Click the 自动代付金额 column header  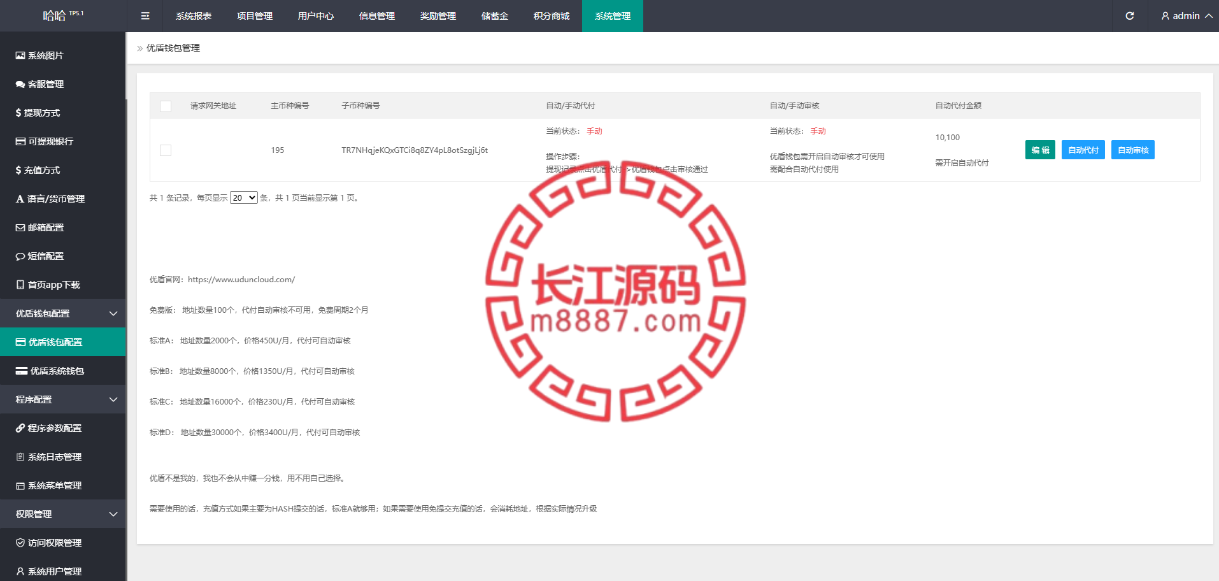point(959,106)
